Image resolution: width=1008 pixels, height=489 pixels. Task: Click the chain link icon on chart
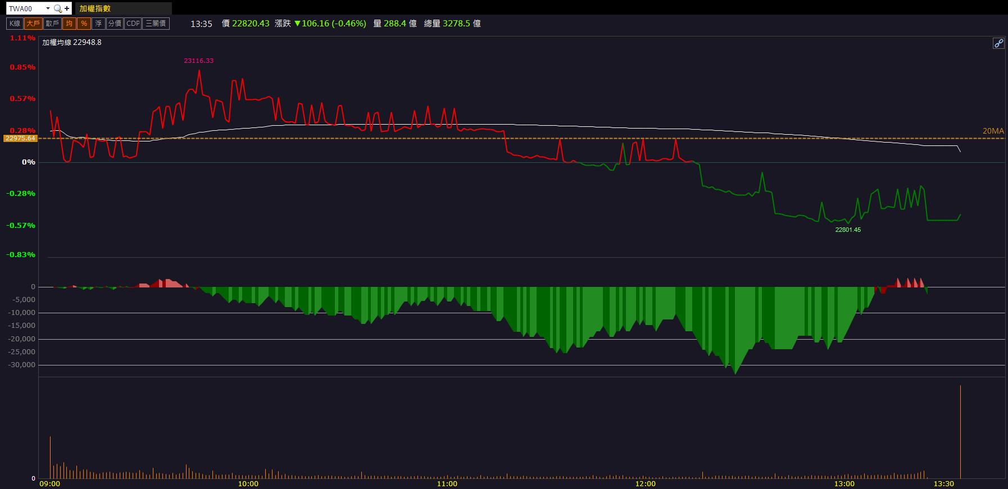(x=998, y=43)
